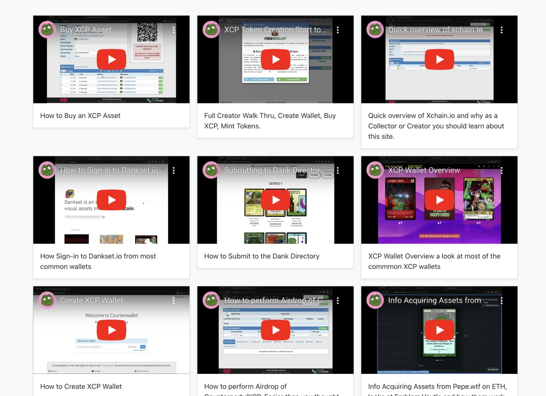
Task: Play the Quick overview of xchain.io video
Action: pyautogui.click(x=439, y=59)
